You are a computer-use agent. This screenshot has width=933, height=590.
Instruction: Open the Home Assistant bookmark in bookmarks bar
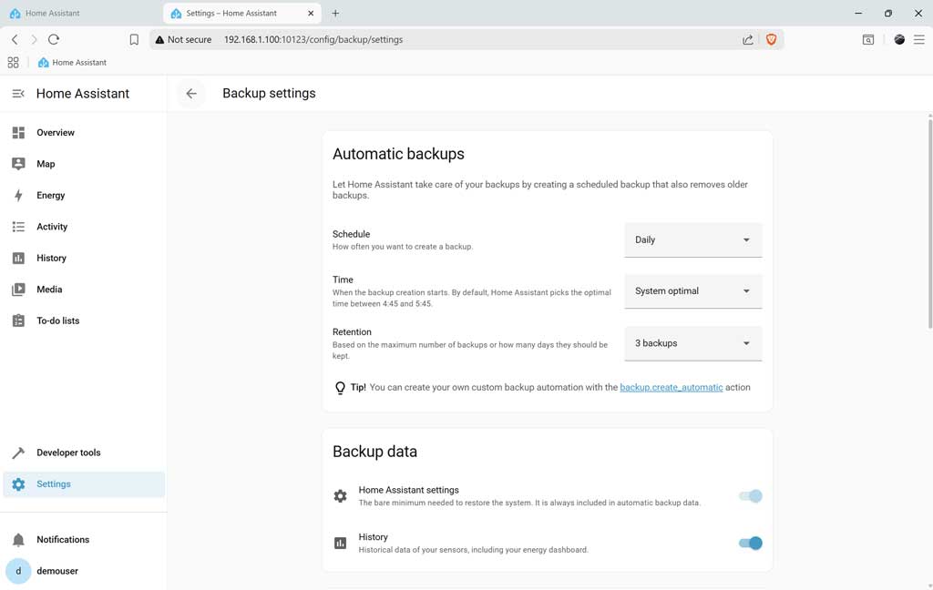click(x=72, y=63)
